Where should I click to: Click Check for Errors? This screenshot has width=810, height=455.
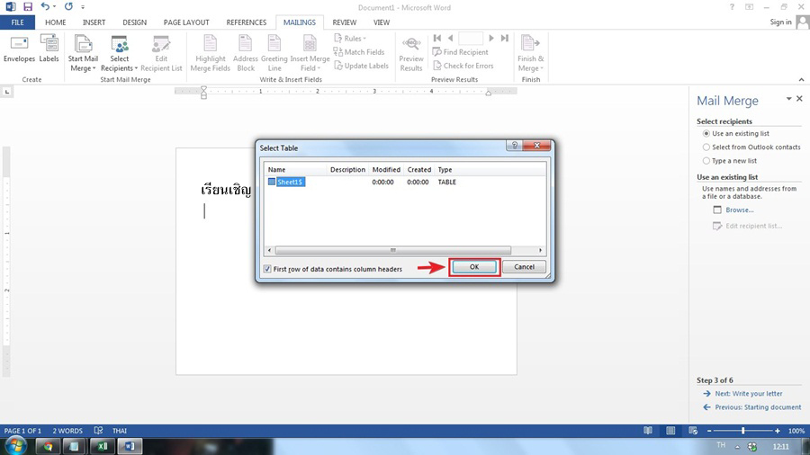pos(463,66)
